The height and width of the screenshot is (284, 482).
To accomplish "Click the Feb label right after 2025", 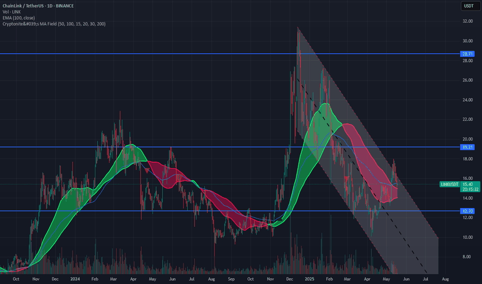I will [329, 279].
